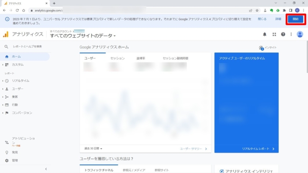Click the アナリティクス インテリジェンス icon
This screenshot has height=173, width=308.
222,171
